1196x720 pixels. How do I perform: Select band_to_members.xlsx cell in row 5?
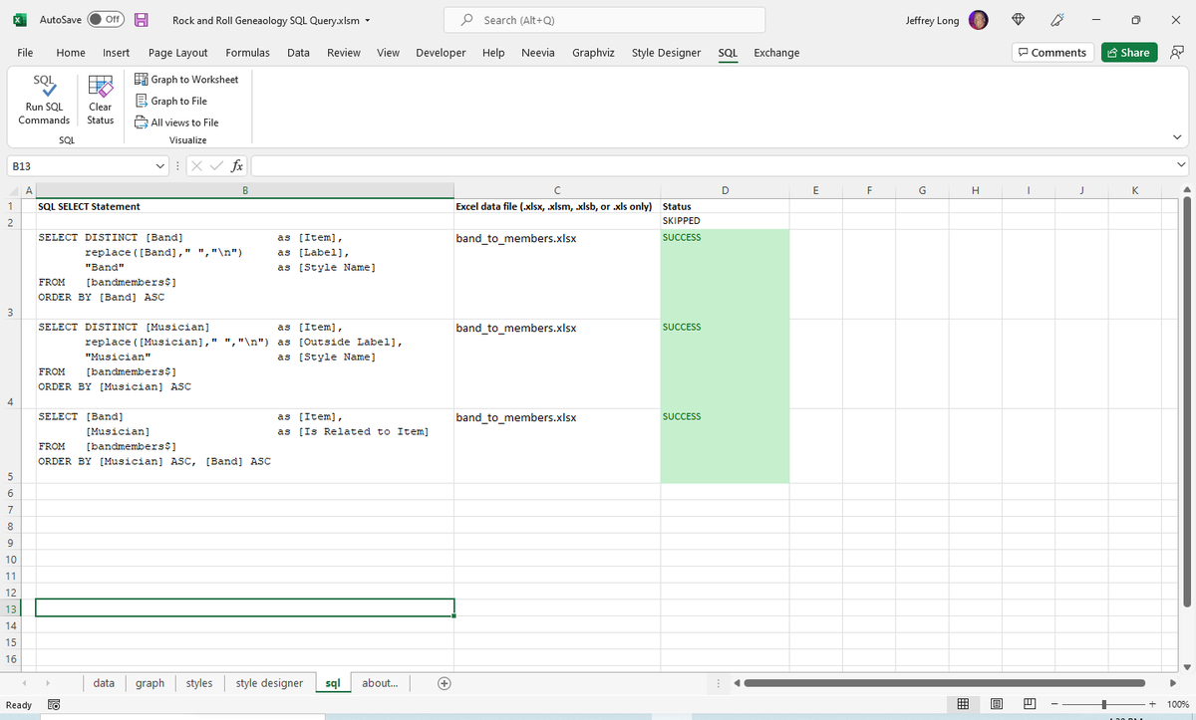tap(557, 445)
